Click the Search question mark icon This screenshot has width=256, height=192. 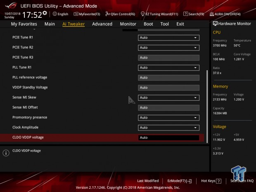click(185, 14)
